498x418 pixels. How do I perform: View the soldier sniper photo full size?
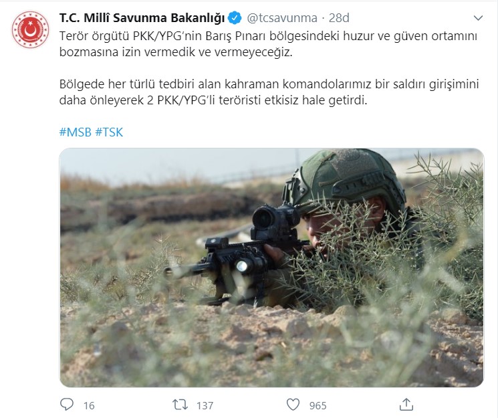pyautogui.click(x=271, y=268)
